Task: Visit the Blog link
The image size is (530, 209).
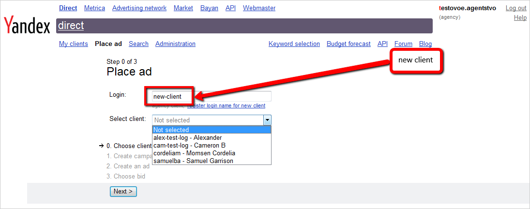Action: click(425, 44)
